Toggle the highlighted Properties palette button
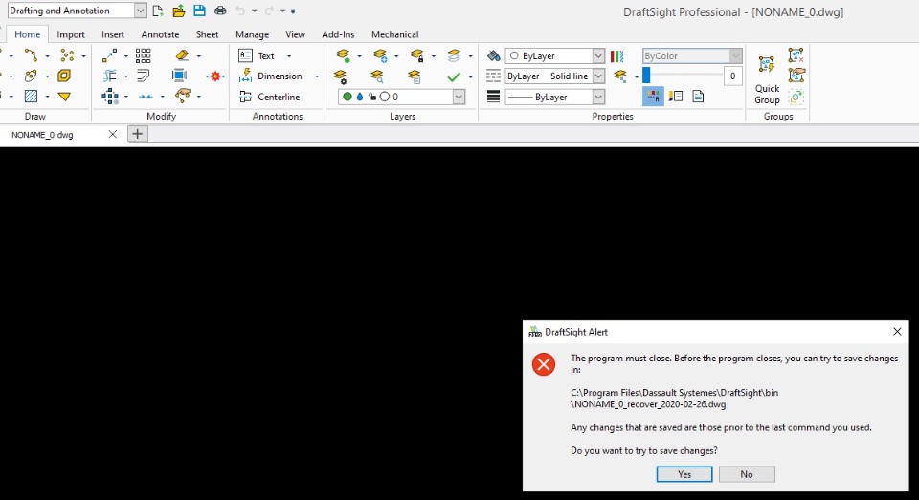This screenshot has width=919, height=500. [x=653, y=97]
